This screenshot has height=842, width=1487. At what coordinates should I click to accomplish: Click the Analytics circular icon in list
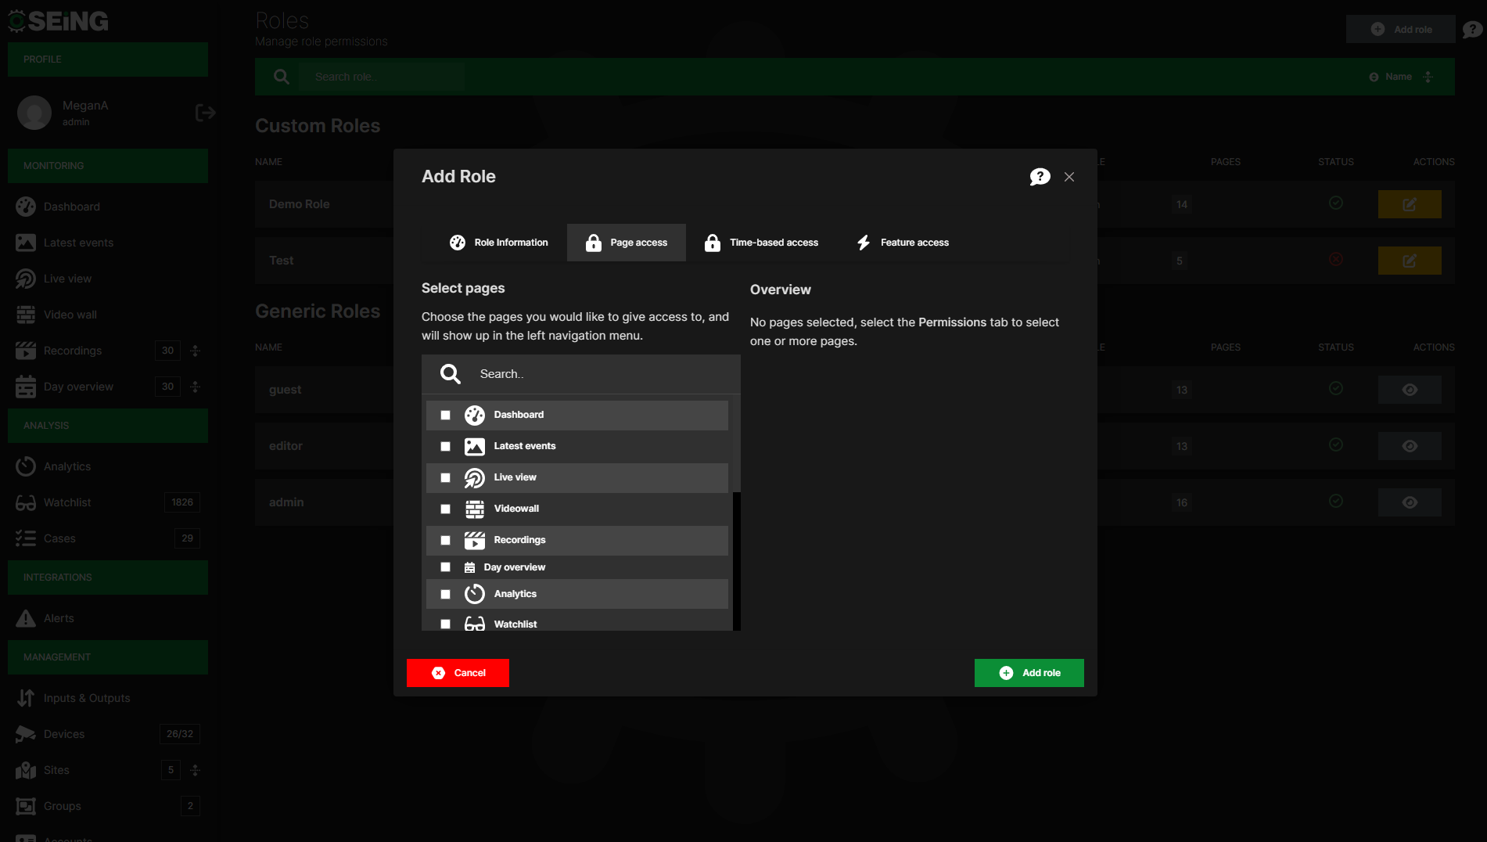(475, 594)
